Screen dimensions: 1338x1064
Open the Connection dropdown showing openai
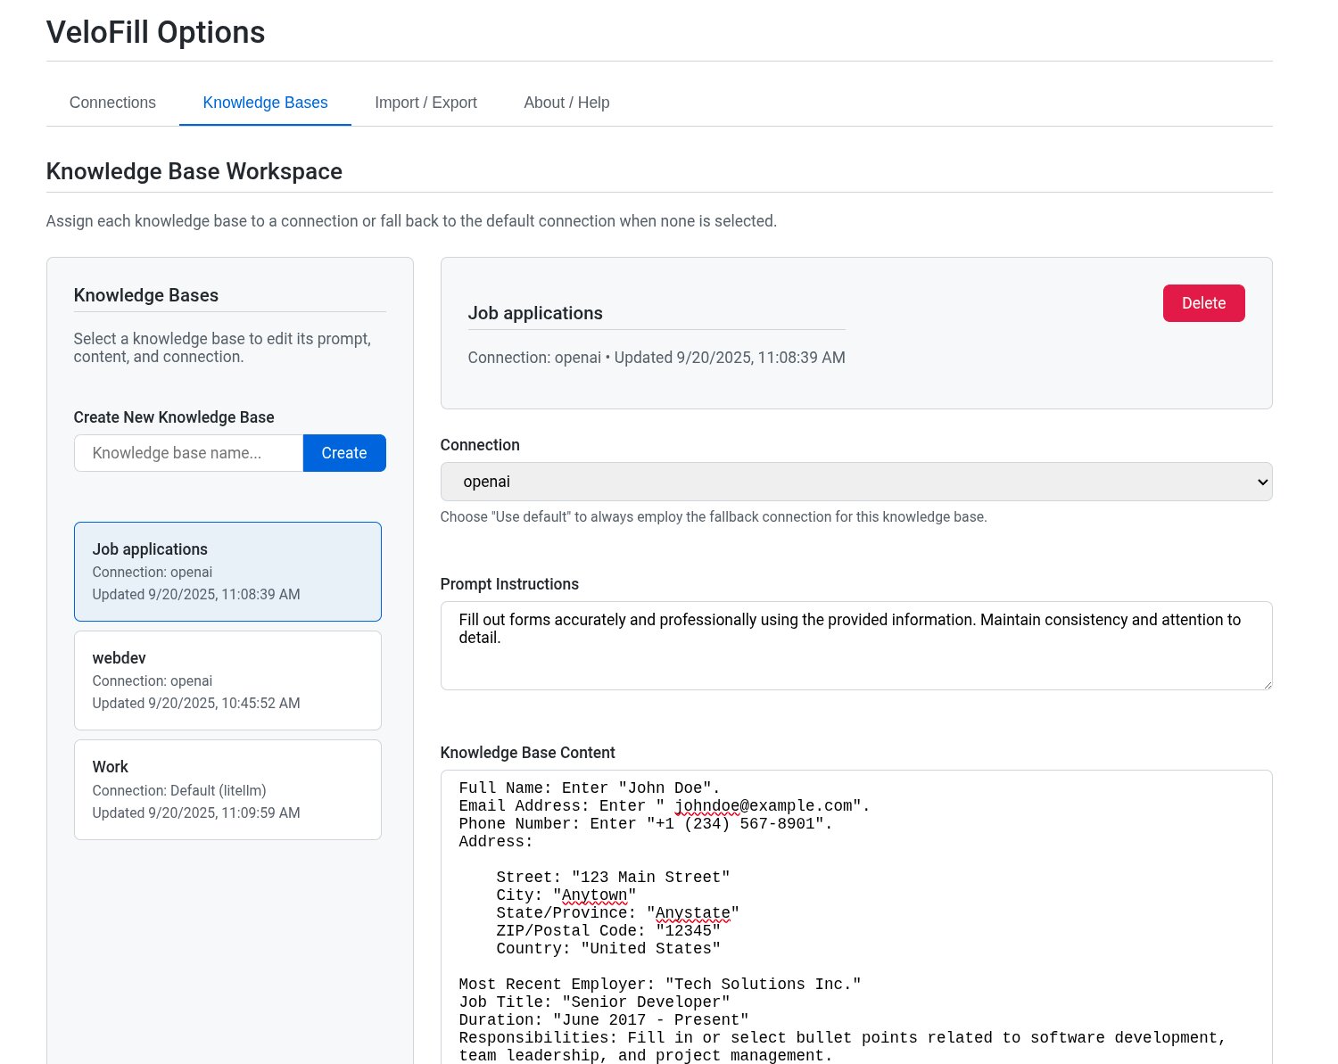click(856, 482)
